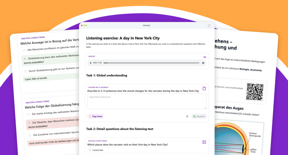Choose "Die Tatsache, dass Menschen mehrere" answer
The height and width of the screenshot is (155, 288).
tap(29, 123)
